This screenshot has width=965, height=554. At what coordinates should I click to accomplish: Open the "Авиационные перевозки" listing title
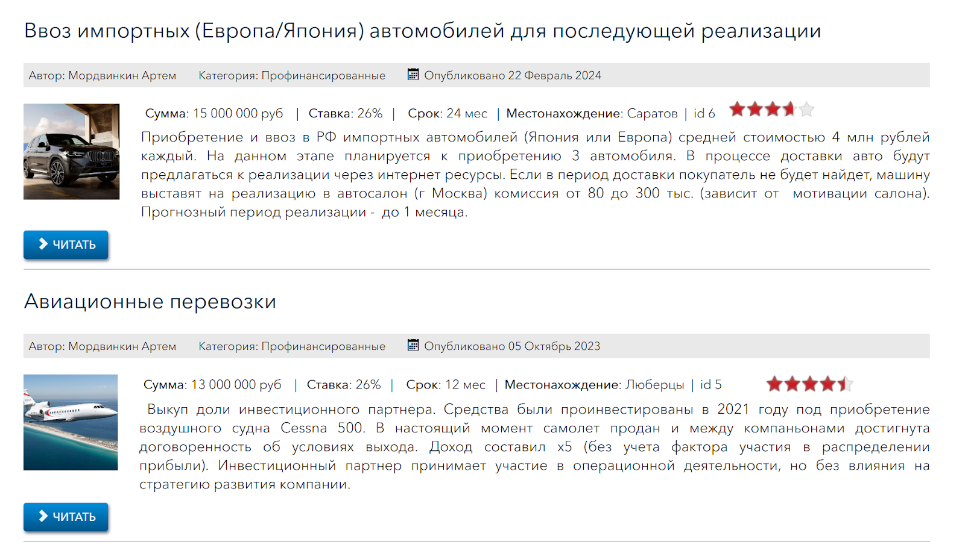tap(150, 301)
